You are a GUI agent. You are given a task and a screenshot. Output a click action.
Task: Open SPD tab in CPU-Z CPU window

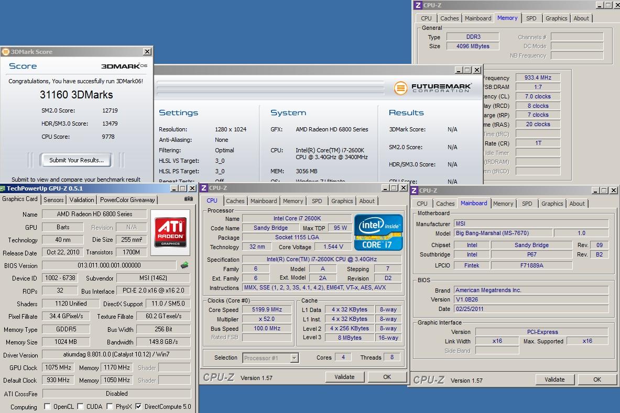pyautogui.click(x=317, y=201)
